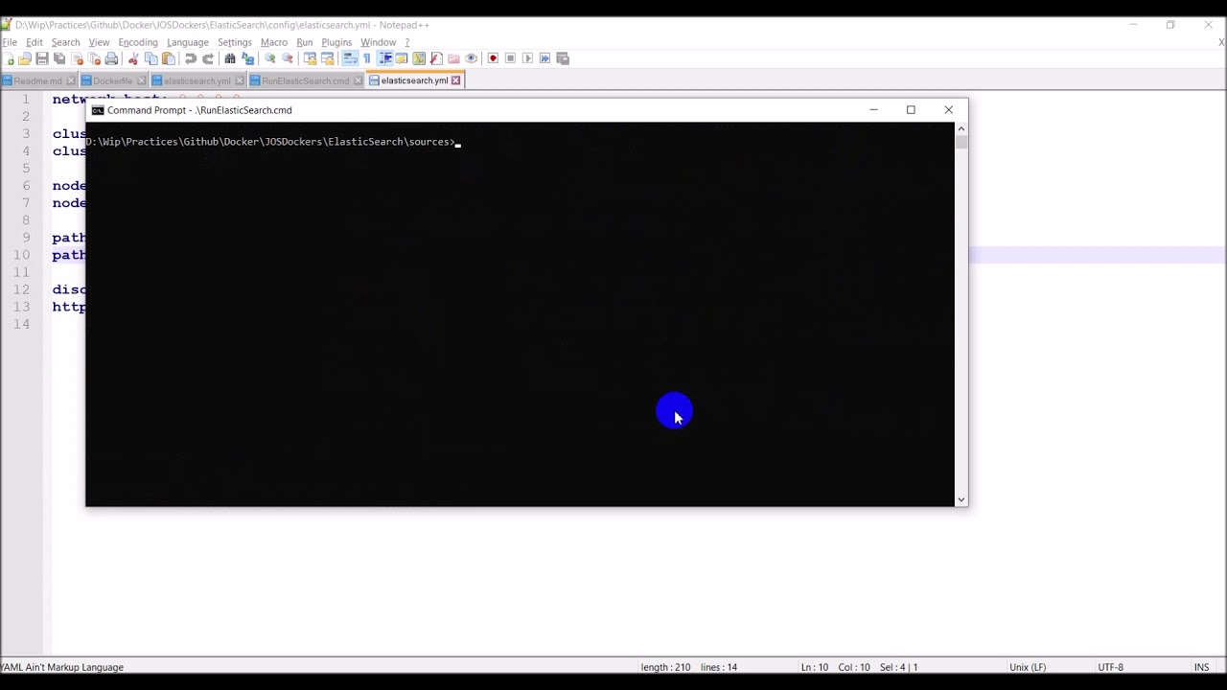The width and height of the screenshot is (1227, 690).
Task: Switch to the RunElasticSearch.cmd tab
Action: 305,80
